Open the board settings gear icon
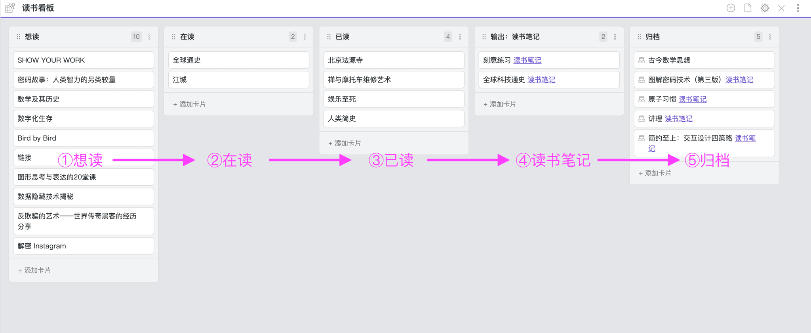Viewport: 811px width, 333px height. [765, 8]
